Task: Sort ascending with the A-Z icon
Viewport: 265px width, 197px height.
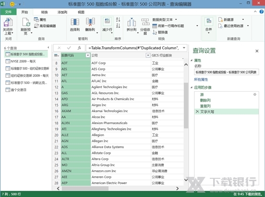Action: click(x=118, y=20)
